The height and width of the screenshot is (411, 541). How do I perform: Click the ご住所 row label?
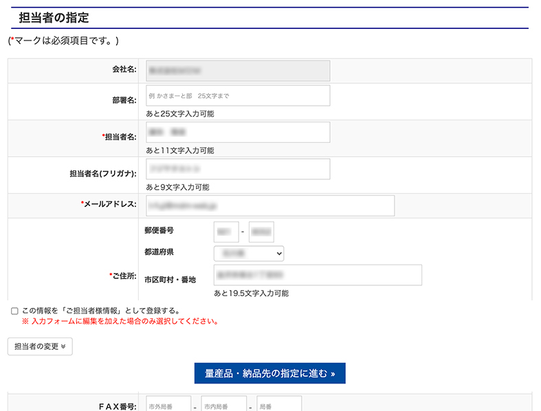pos(124,276)
